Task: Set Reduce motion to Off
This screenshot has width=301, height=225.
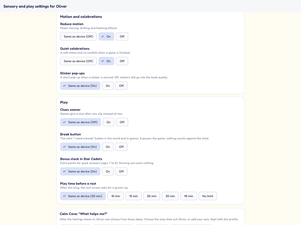Action: point(122,36)
